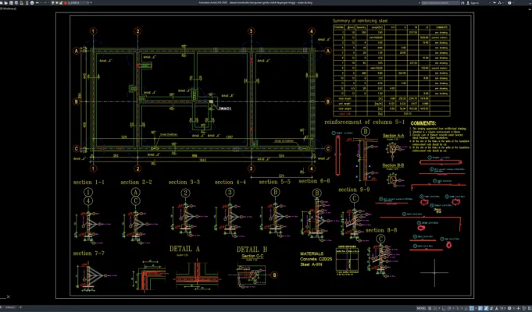This screenshot has width=532, height=312.
Task: Select the 'section 2-2' label
Action: pyautogui.click(x=136, y=183)
